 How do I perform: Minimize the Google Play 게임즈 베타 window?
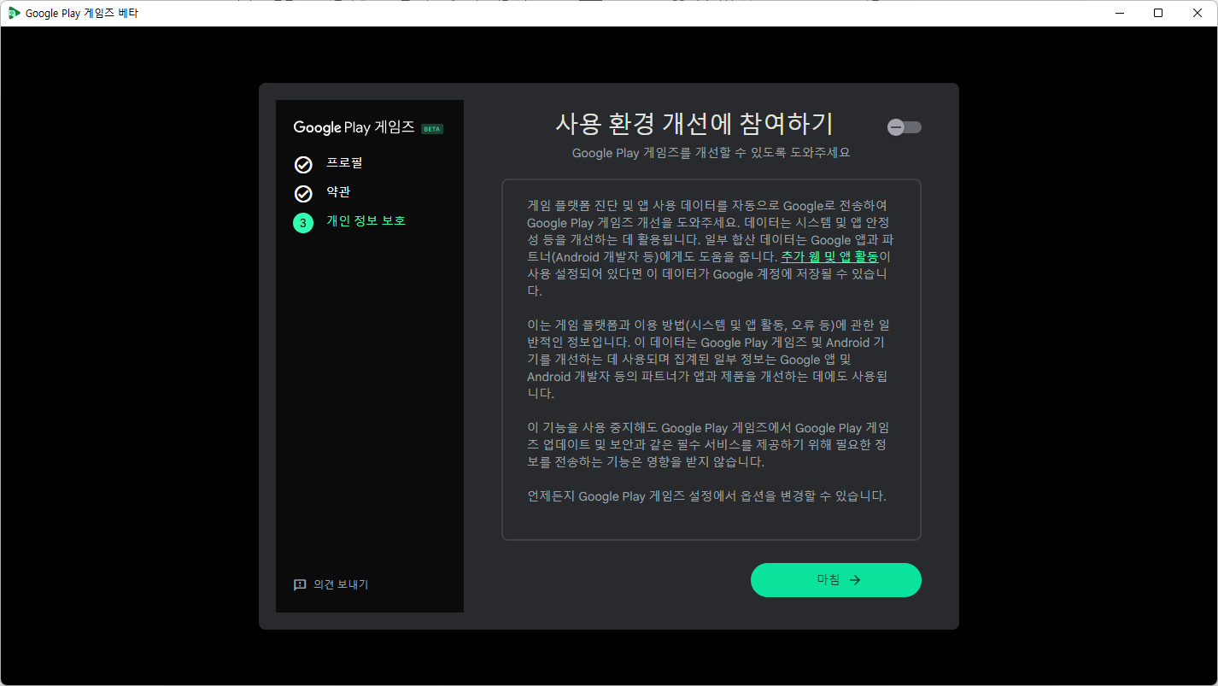point(1119,13)
